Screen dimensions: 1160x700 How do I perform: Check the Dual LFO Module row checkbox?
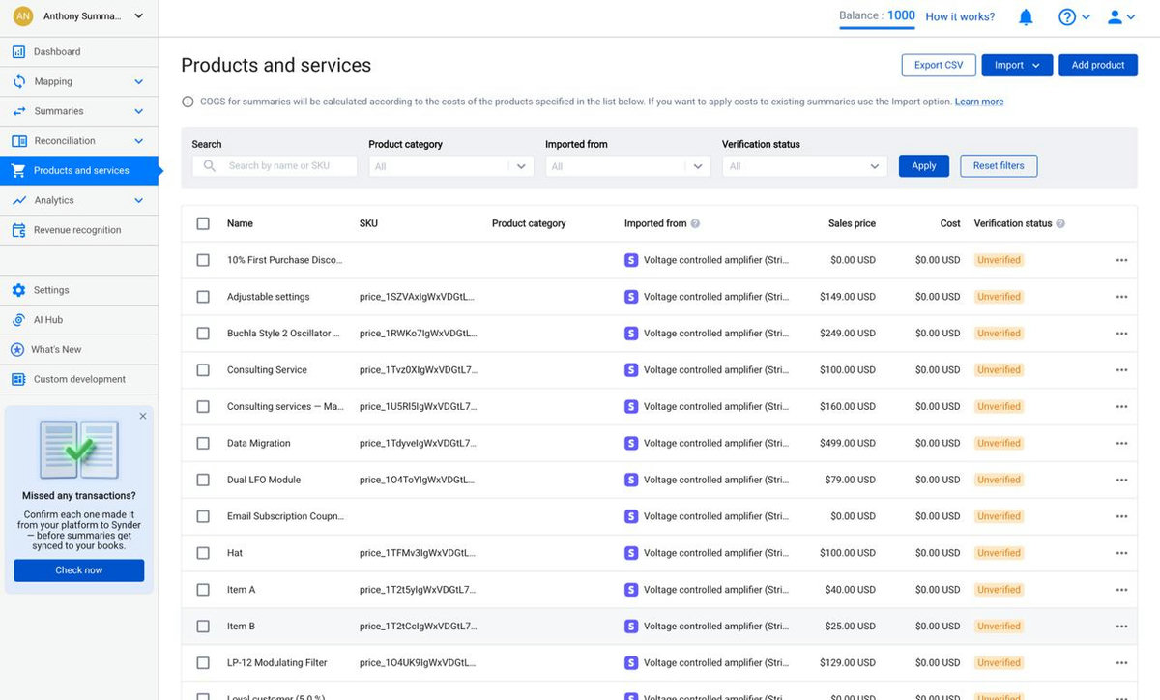point(203,480)
